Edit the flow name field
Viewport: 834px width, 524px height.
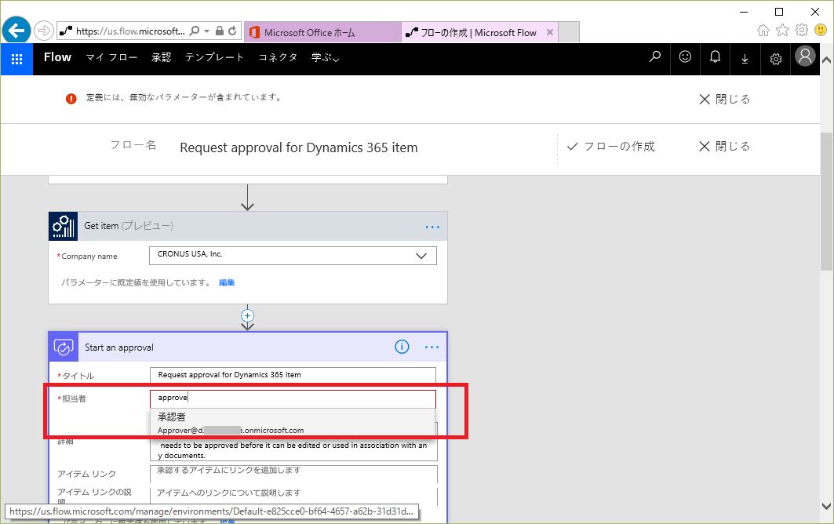pos(298,148)
